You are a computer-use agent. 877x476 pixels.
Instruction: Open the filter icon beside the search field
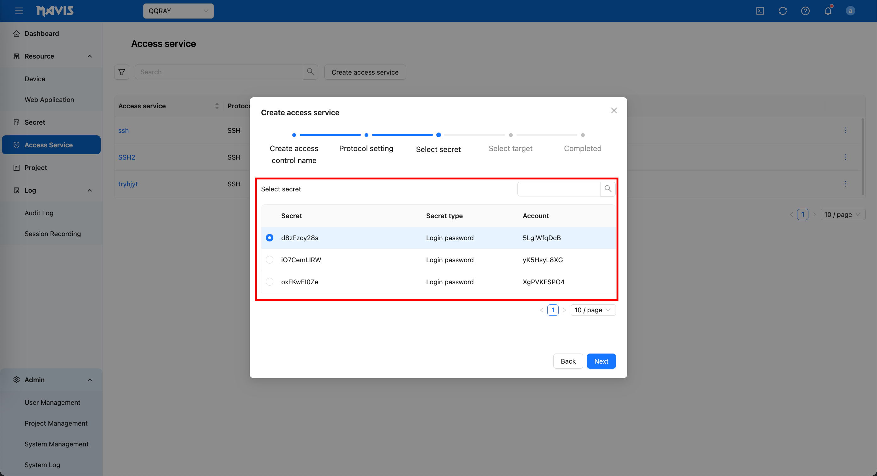(121, 72)
